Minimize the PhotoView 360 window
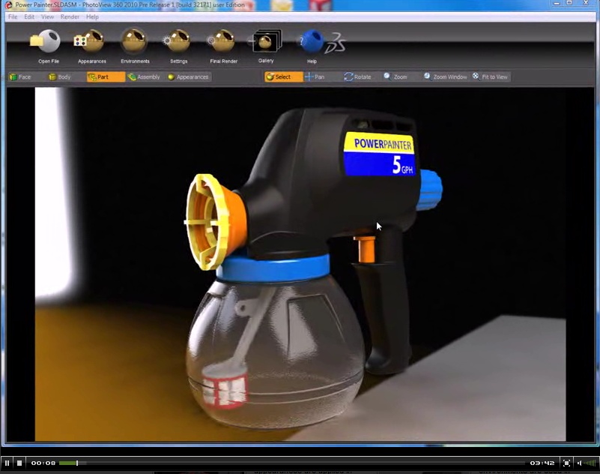This screenshot has height=474, width=600. (x=557, y=4)
